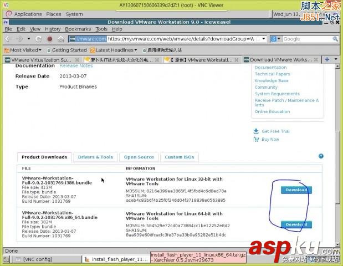Open the Online Education link

pyautogui.click(x=272, y=111)
